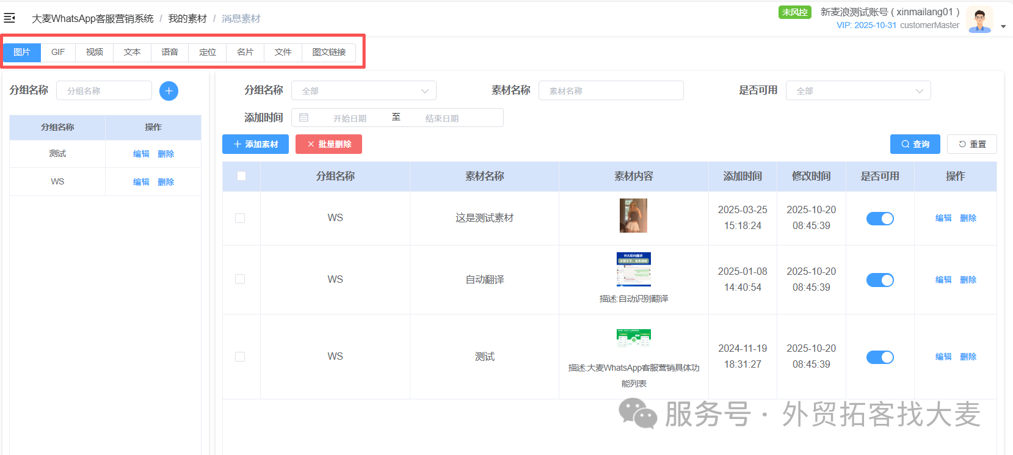
Task: Edit the 这是测试素材 material
Action: point(943,218)
